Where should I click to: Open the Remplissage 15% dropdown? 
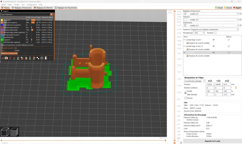coord(199,33)
